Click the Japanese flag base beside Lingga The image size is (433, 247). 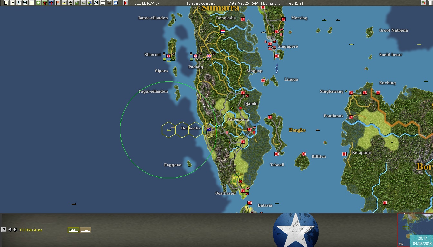(263, 81)
